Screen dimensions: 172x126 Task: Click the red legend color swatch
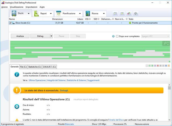(x=158, y=66)
